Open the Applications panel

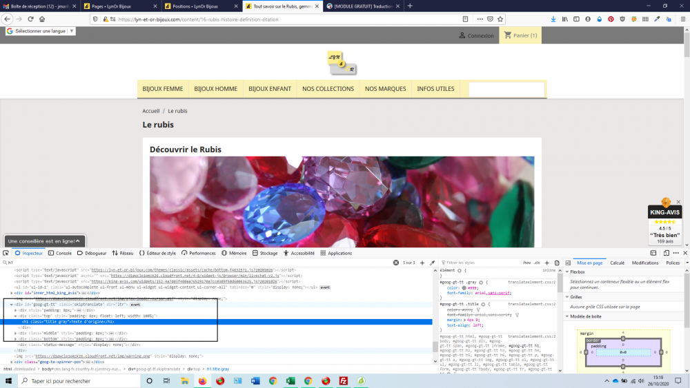pos(336,253)
